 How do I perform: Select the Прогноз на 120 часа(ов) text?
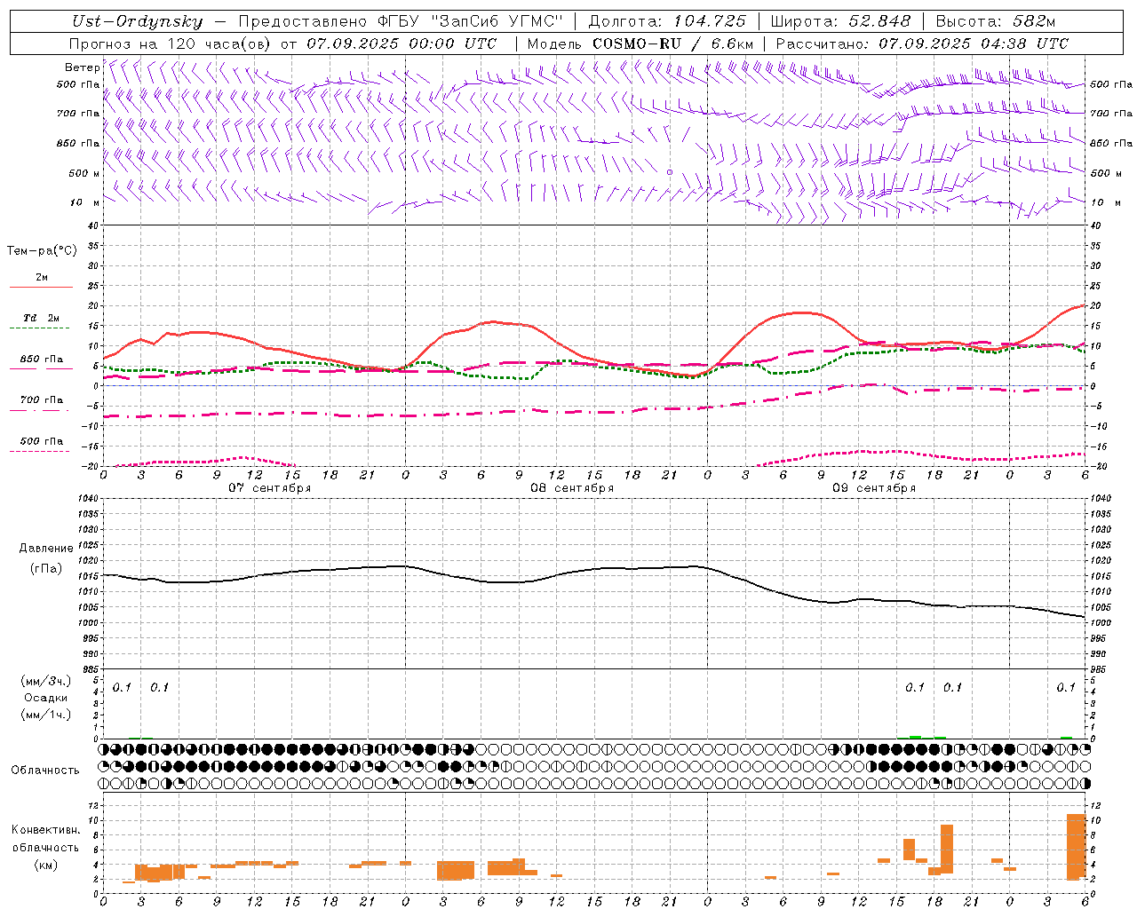click(171, 43)
